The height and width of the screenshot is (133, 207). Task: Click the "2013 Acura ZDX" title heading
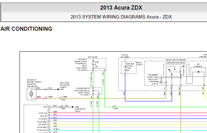pos(121,8)
